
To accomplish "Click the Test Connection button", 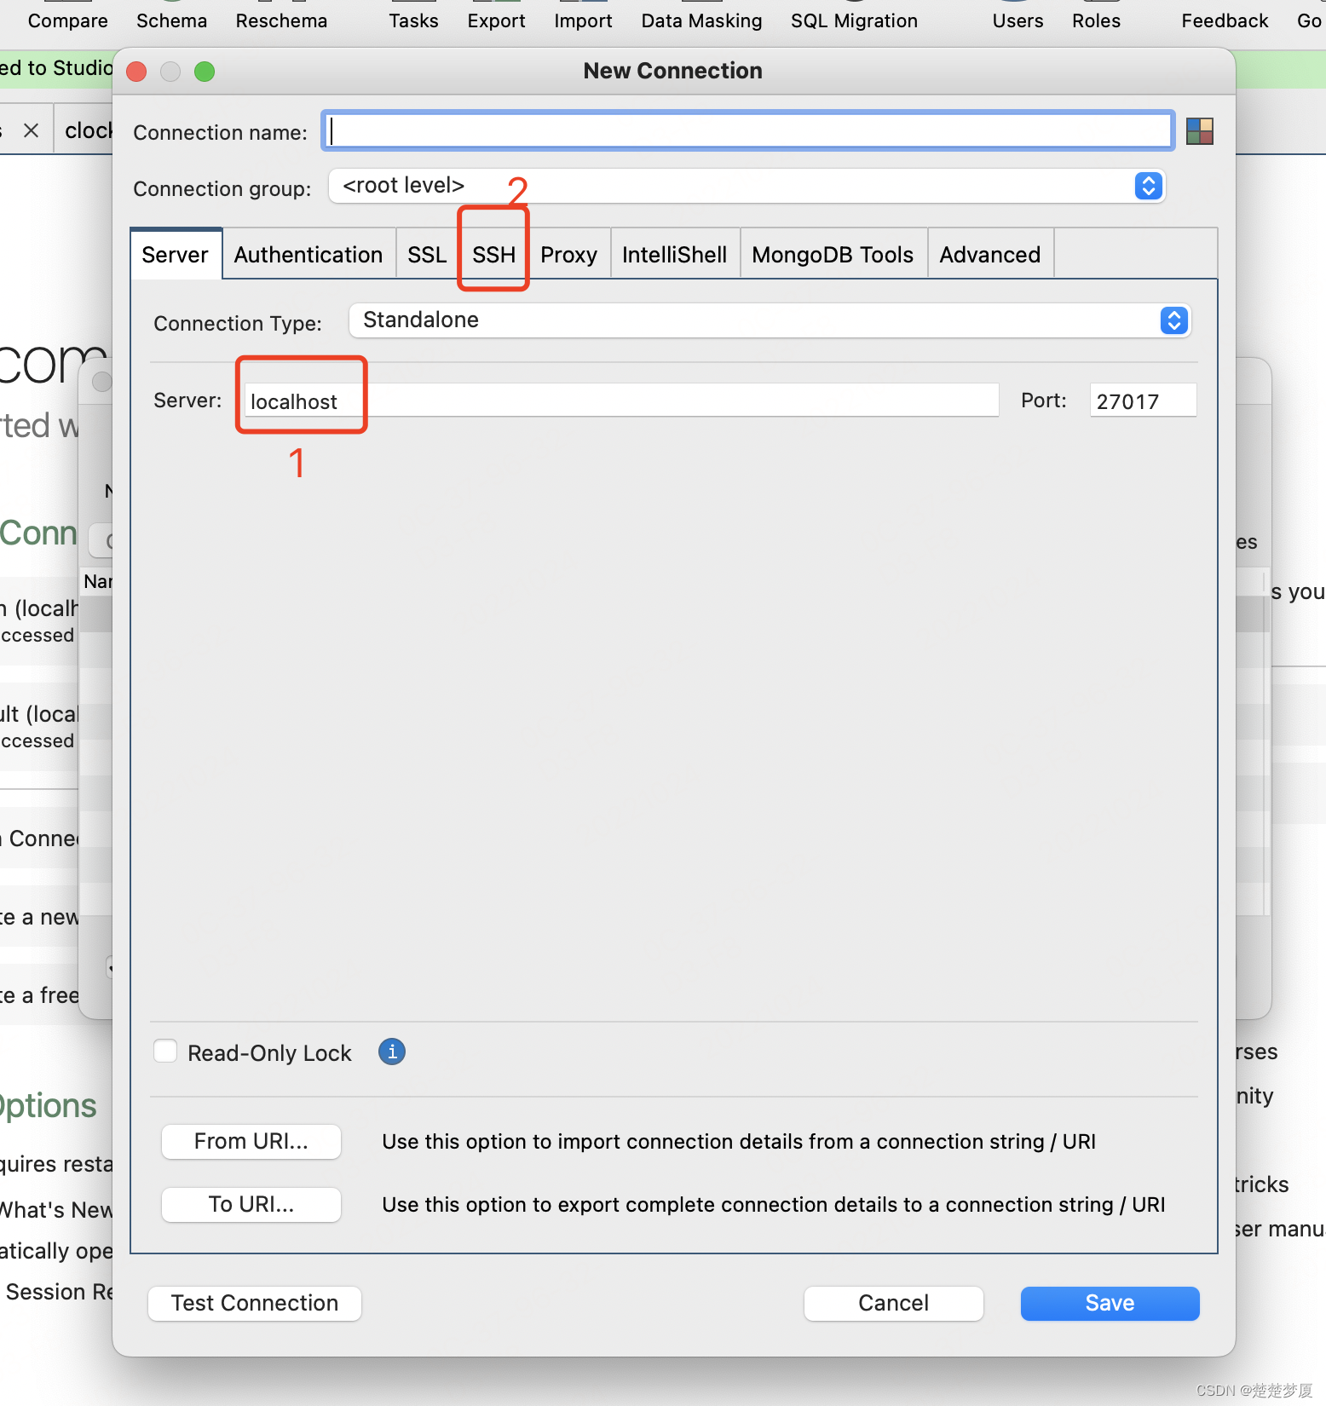I will tap(255, 1303).
